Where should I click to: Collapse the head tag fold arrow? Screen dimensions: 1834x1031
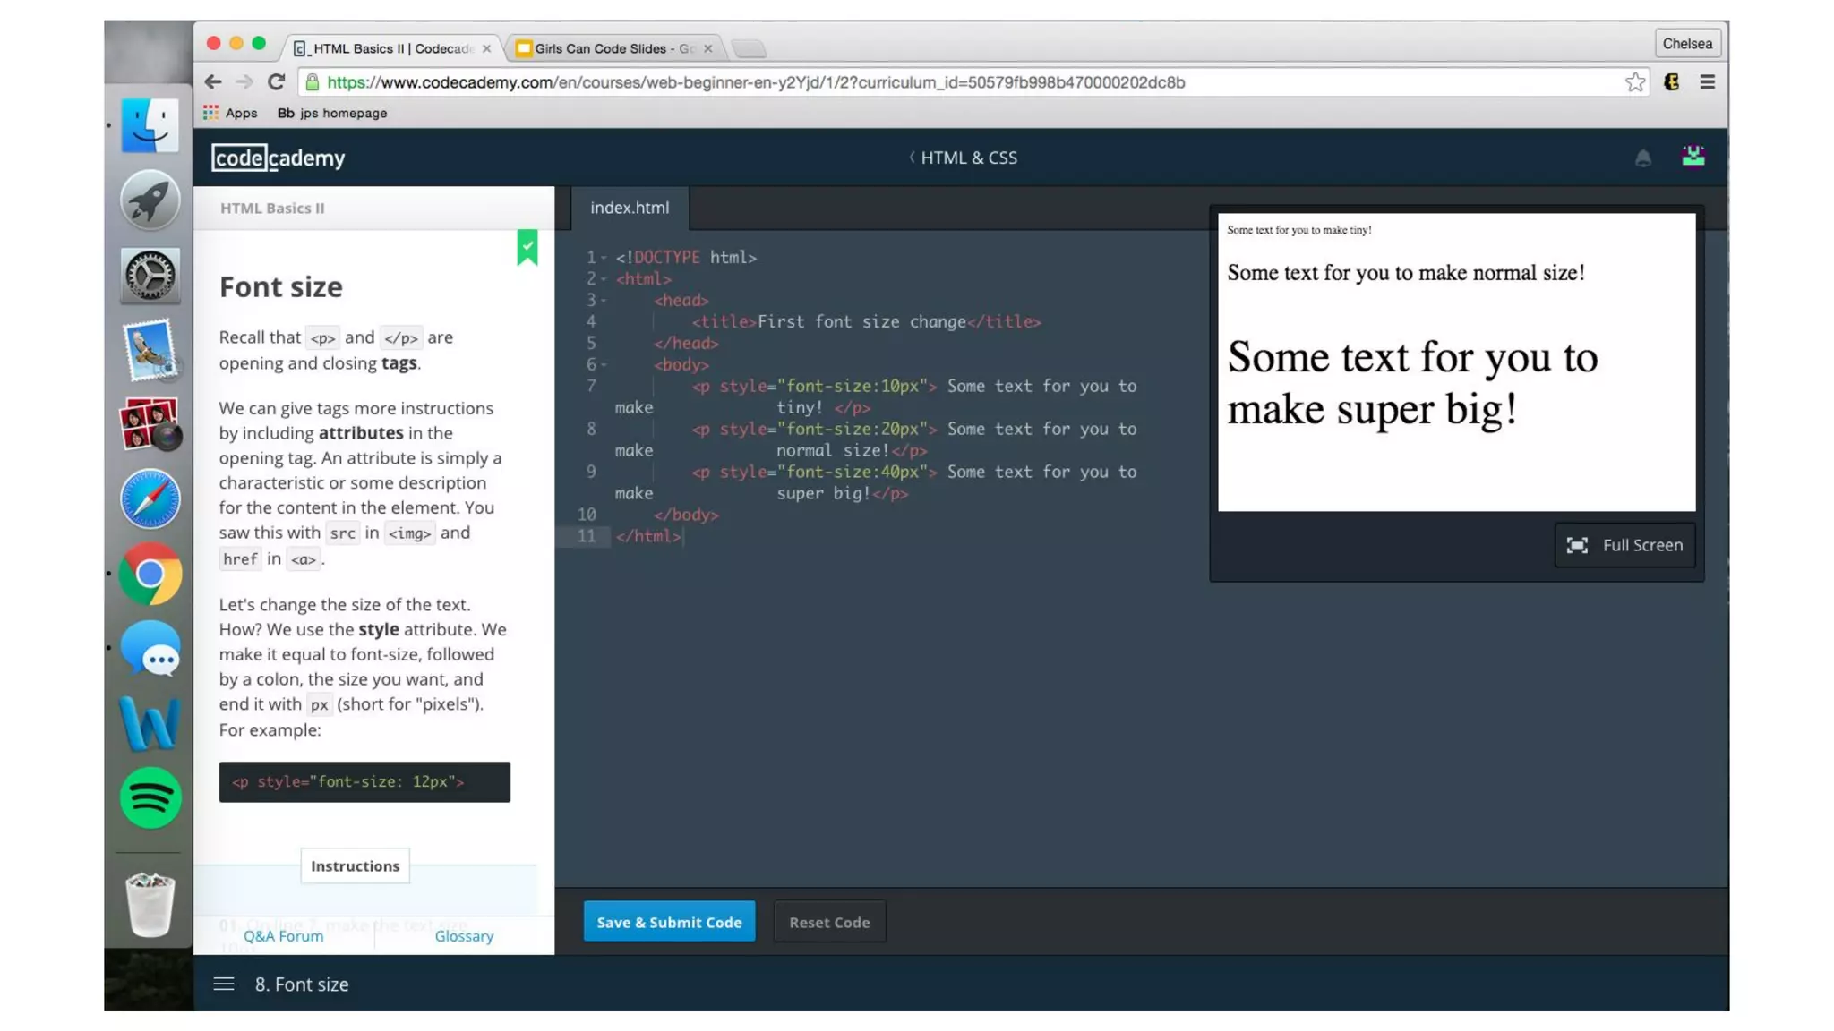click(x=604, y=301)
